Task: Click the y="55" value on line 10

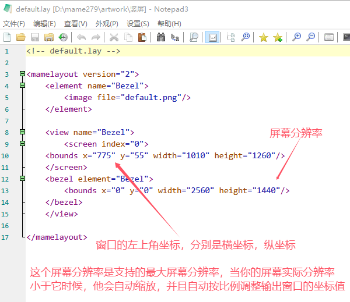Action: 134,156
